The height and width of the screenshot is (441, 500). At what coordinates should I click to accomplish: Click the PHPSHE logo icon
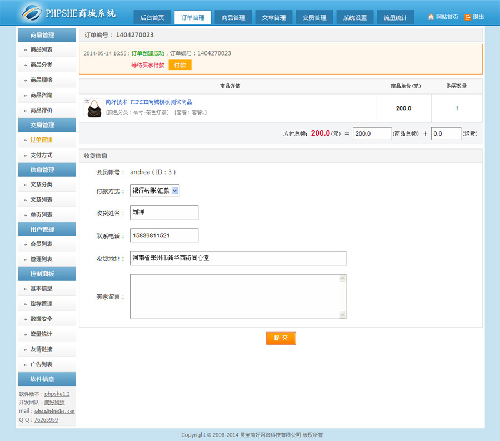coord(32,12)
